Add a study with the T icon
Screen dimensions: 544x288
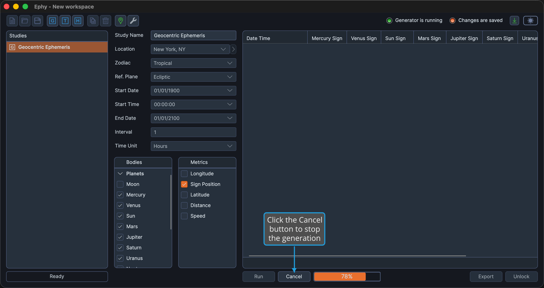65,21
